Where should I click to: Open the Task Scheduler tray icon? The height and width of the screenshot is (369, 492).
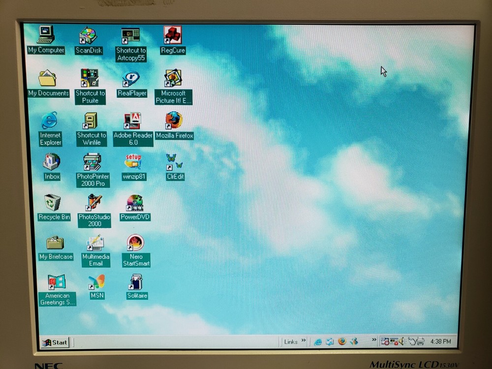(385, 341)
